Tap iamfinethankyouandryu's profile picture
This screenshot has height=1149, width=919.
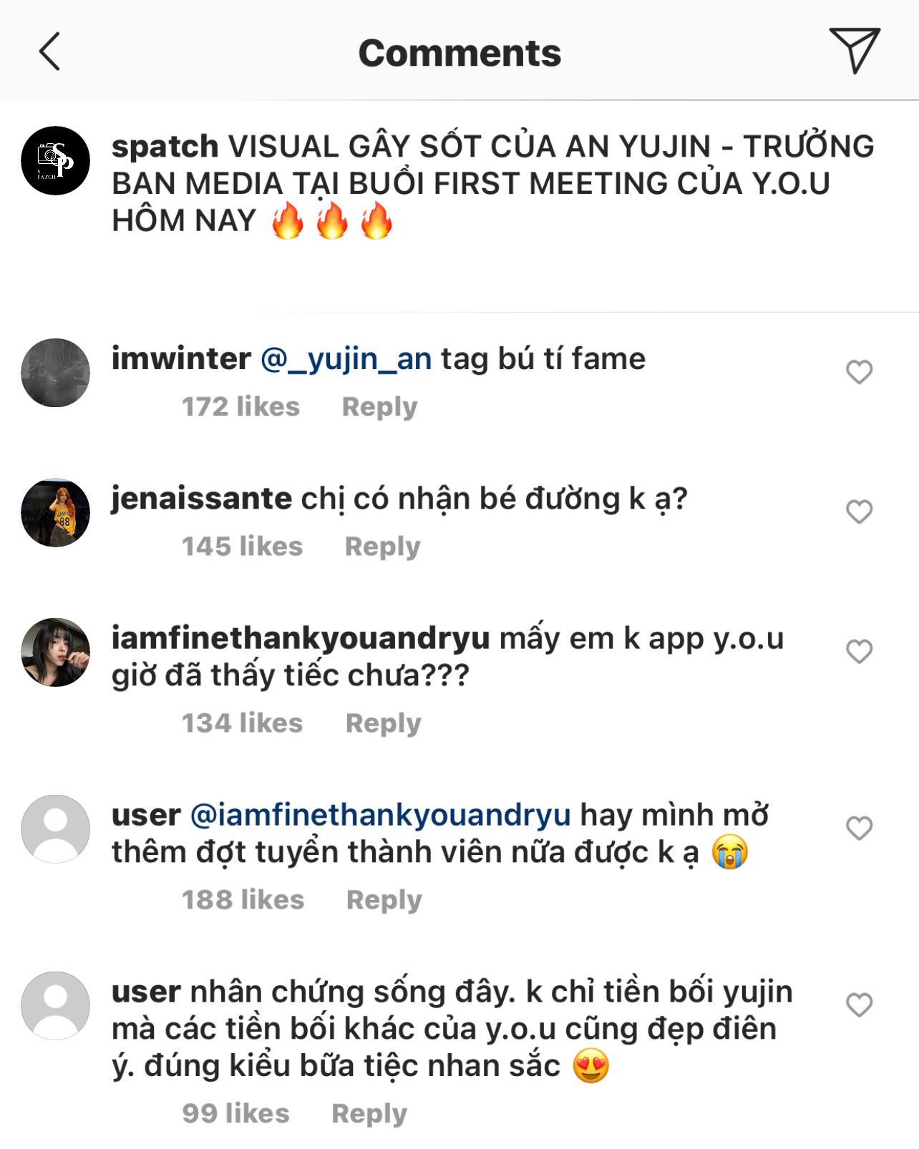56,652
